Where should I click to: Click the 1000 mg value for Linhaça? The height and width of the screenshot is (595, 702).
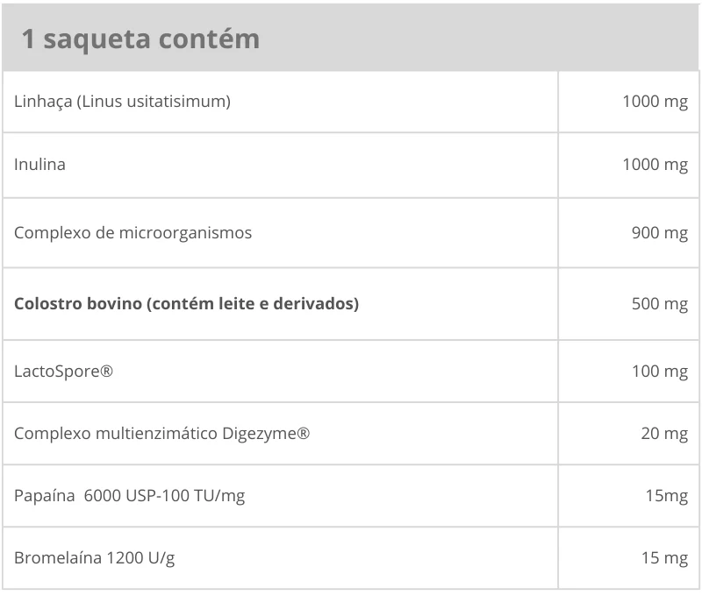(x=655, y=102)
